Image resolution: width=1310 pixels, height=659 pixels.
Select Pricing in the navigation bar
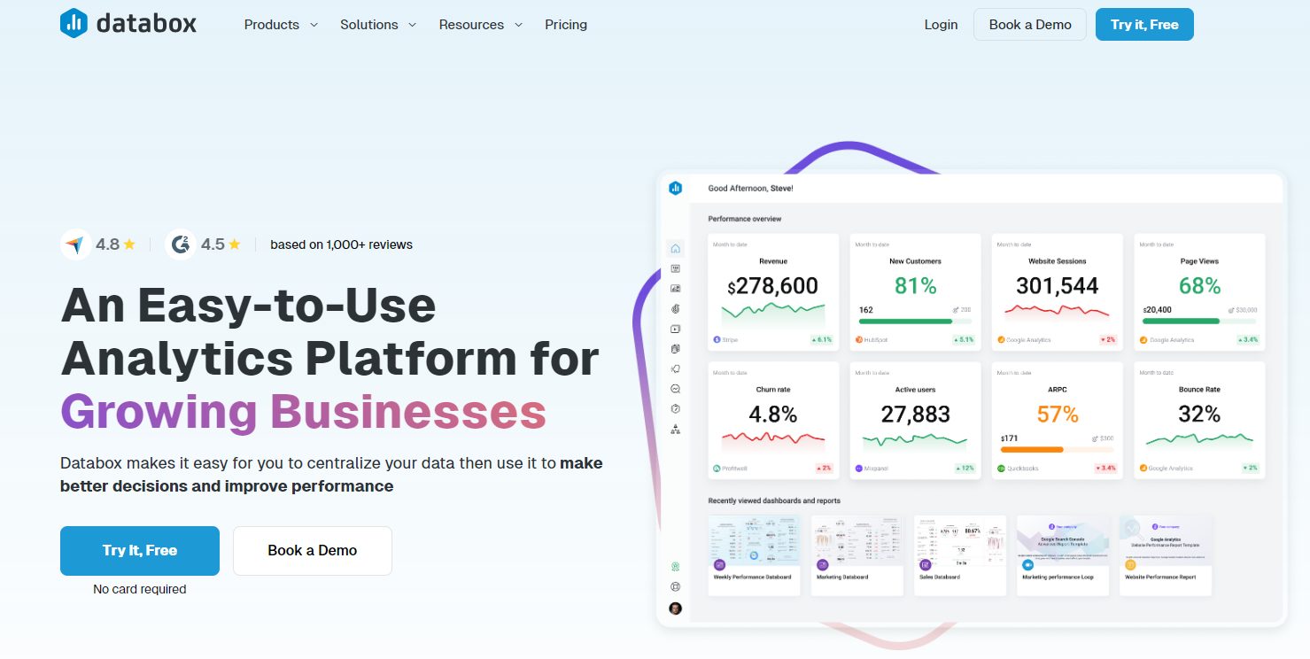pos(566,25)
